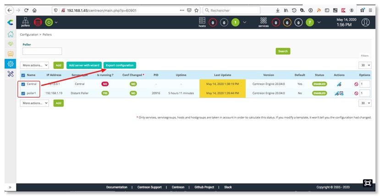Open the Reporting chart sidebar icon
The image size is (380, 196).
tap(10, 54)
